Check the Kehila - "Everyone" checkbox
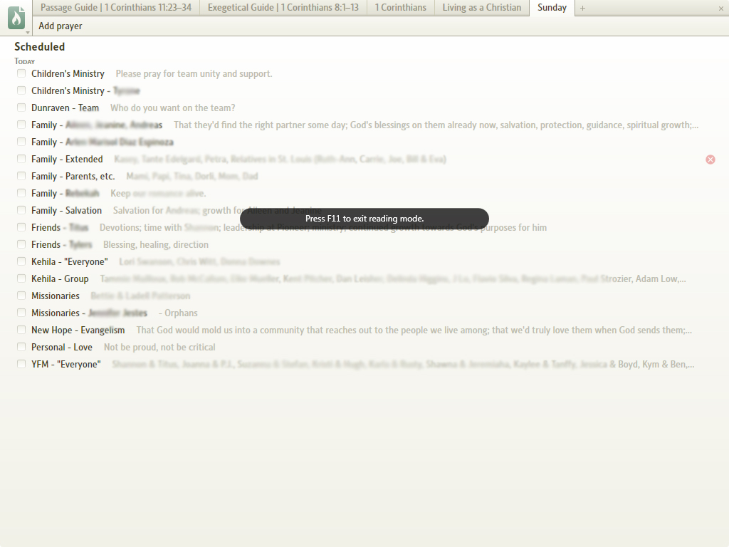729x547 pixels. tap(21, 261)
